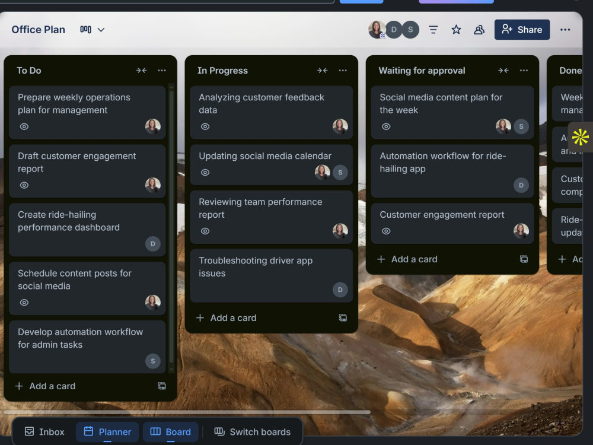Toggle watch icon on Draft customer engagement report
The image size is (593, 445).
pos(24,185)
